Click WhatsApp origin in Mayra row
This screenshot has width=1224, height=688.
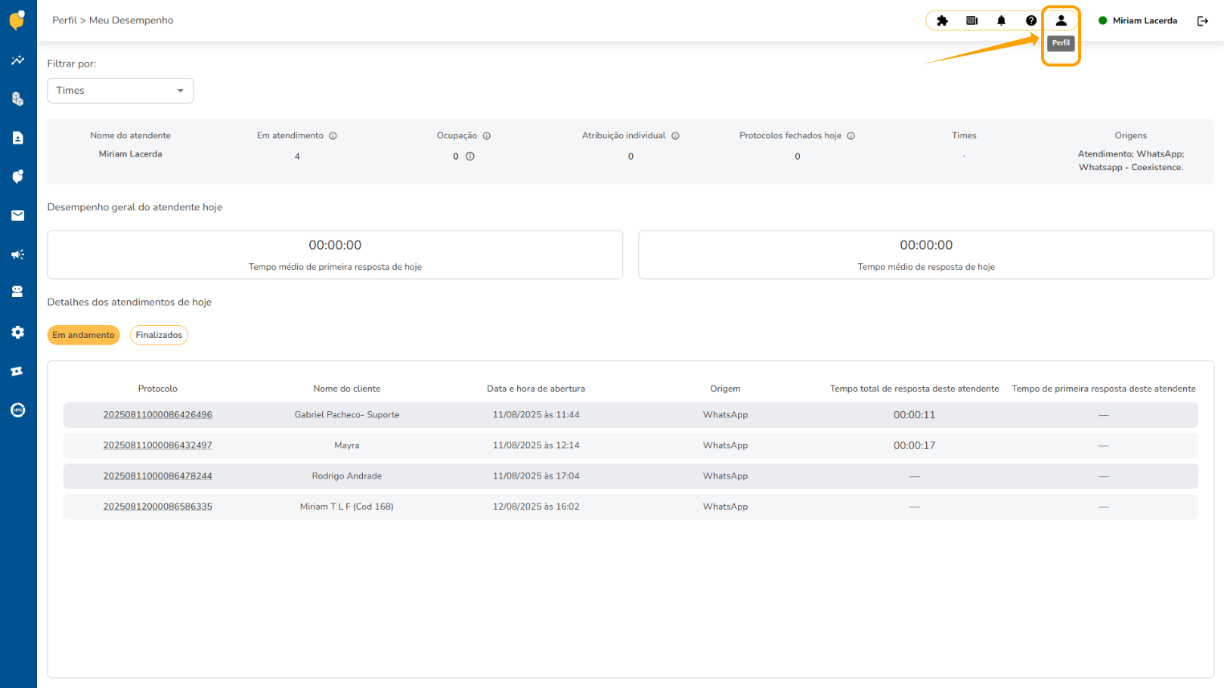tap(725, 445)
